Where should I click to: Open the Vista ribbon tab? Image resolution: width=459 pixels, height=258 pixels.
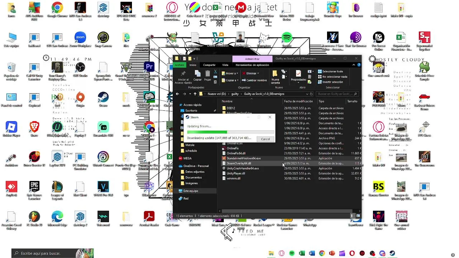(225, 65)
